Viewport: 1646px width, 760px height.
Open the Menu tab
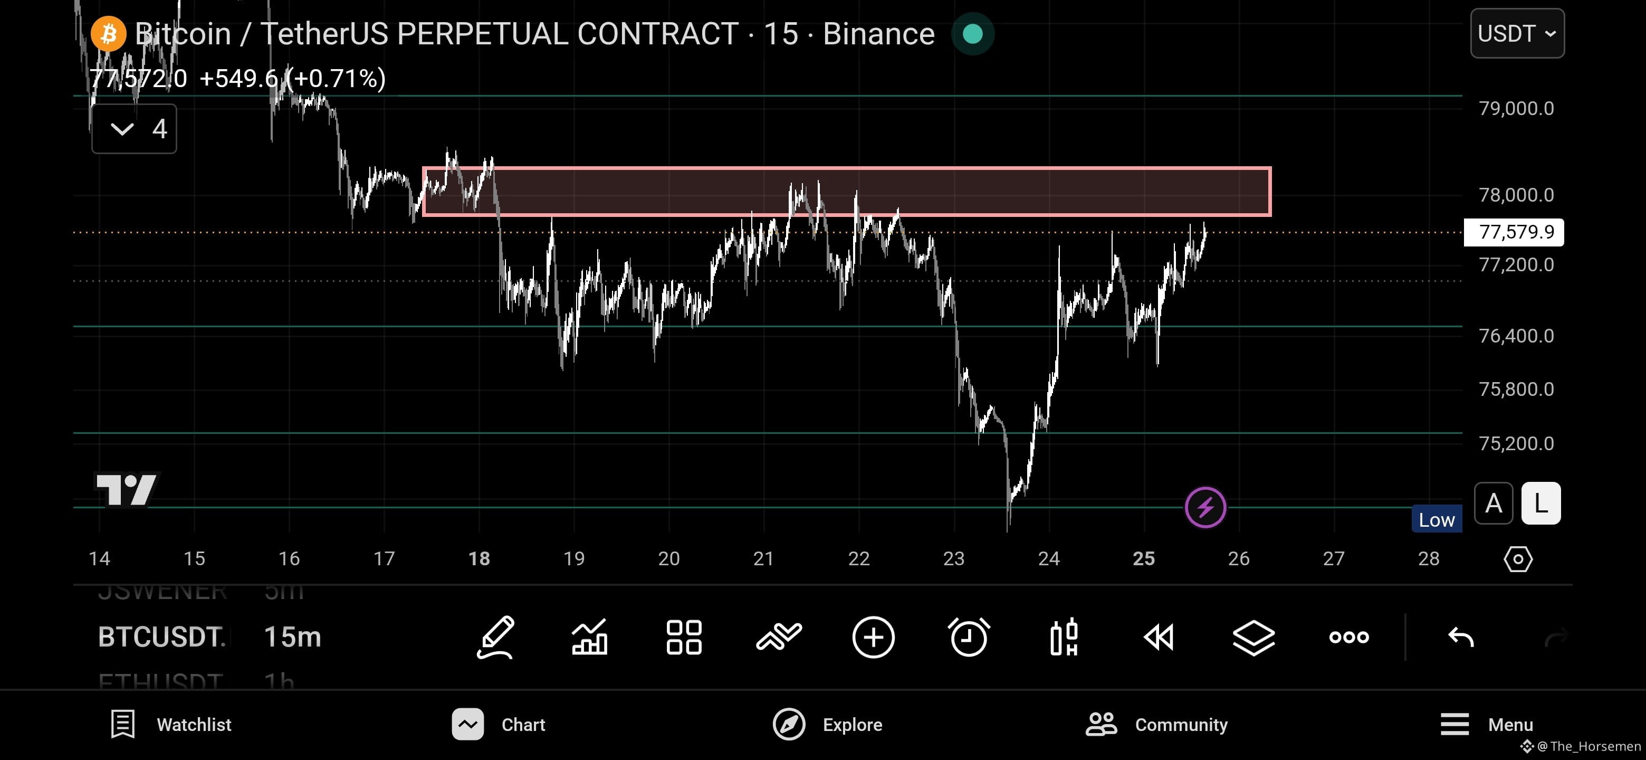coord(1486,724)
